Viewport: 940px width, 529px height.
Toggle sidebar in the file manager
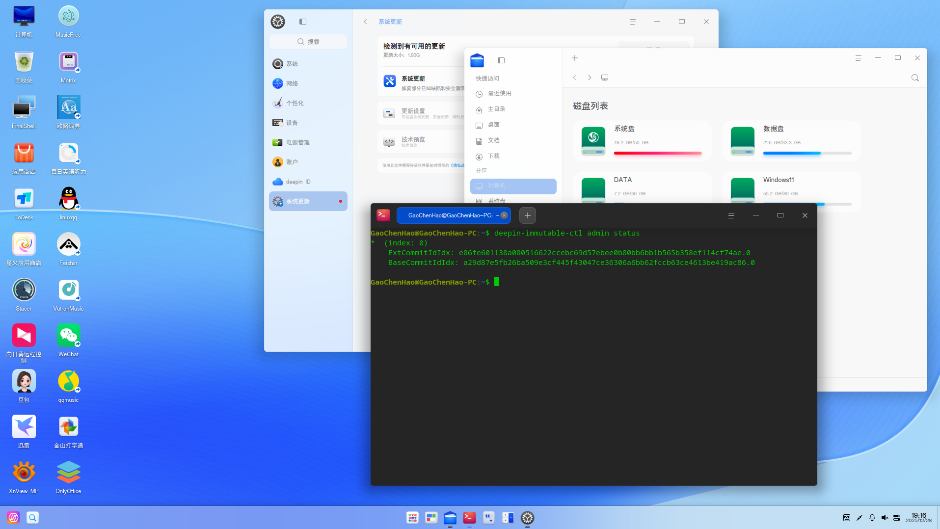coord(501,60)
